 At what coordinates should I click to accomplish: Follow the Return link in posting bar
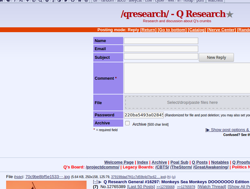(x=148, y=30)
